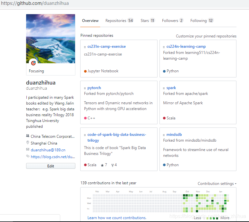
Task: Click grip handle icon of spark card
Action: click(x=164, y=88)
